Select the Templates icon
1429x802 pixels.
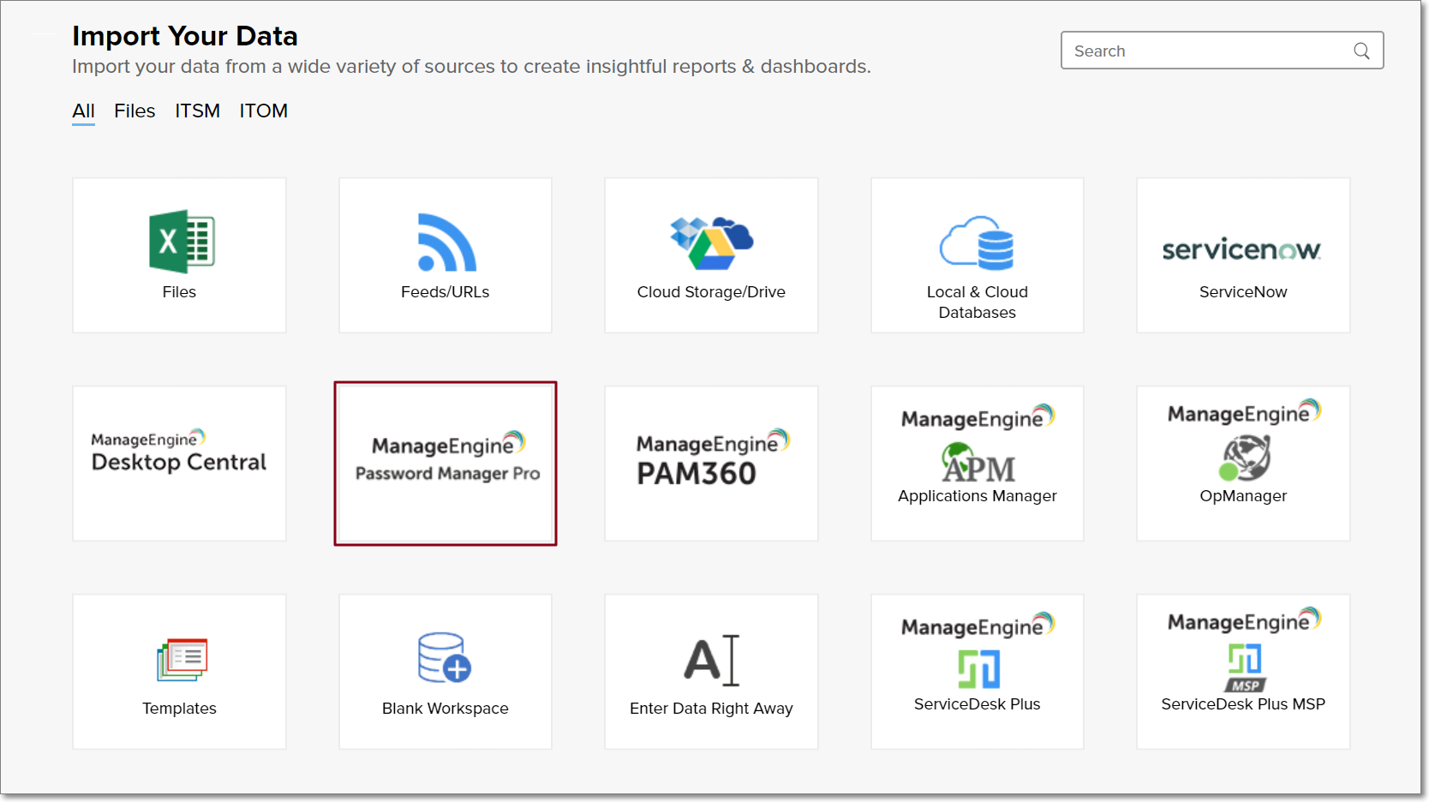(182, 660)
